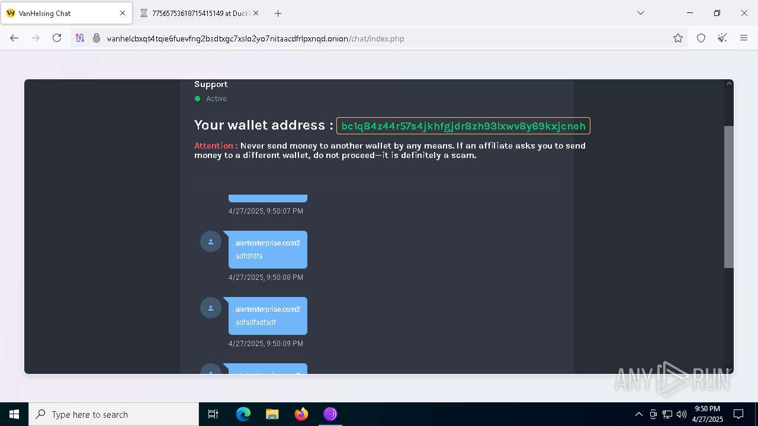
Task: Switch to Tor Browser in the taskbar
Action: (330, 414)
